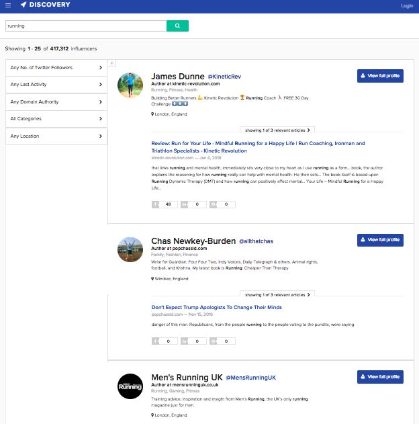Collapse the filter sidebar arrow

tap(111, 63)
